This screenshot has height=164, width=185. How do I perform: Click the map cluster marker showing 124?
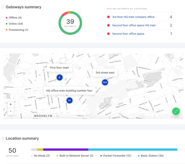(x=105, y=82)
